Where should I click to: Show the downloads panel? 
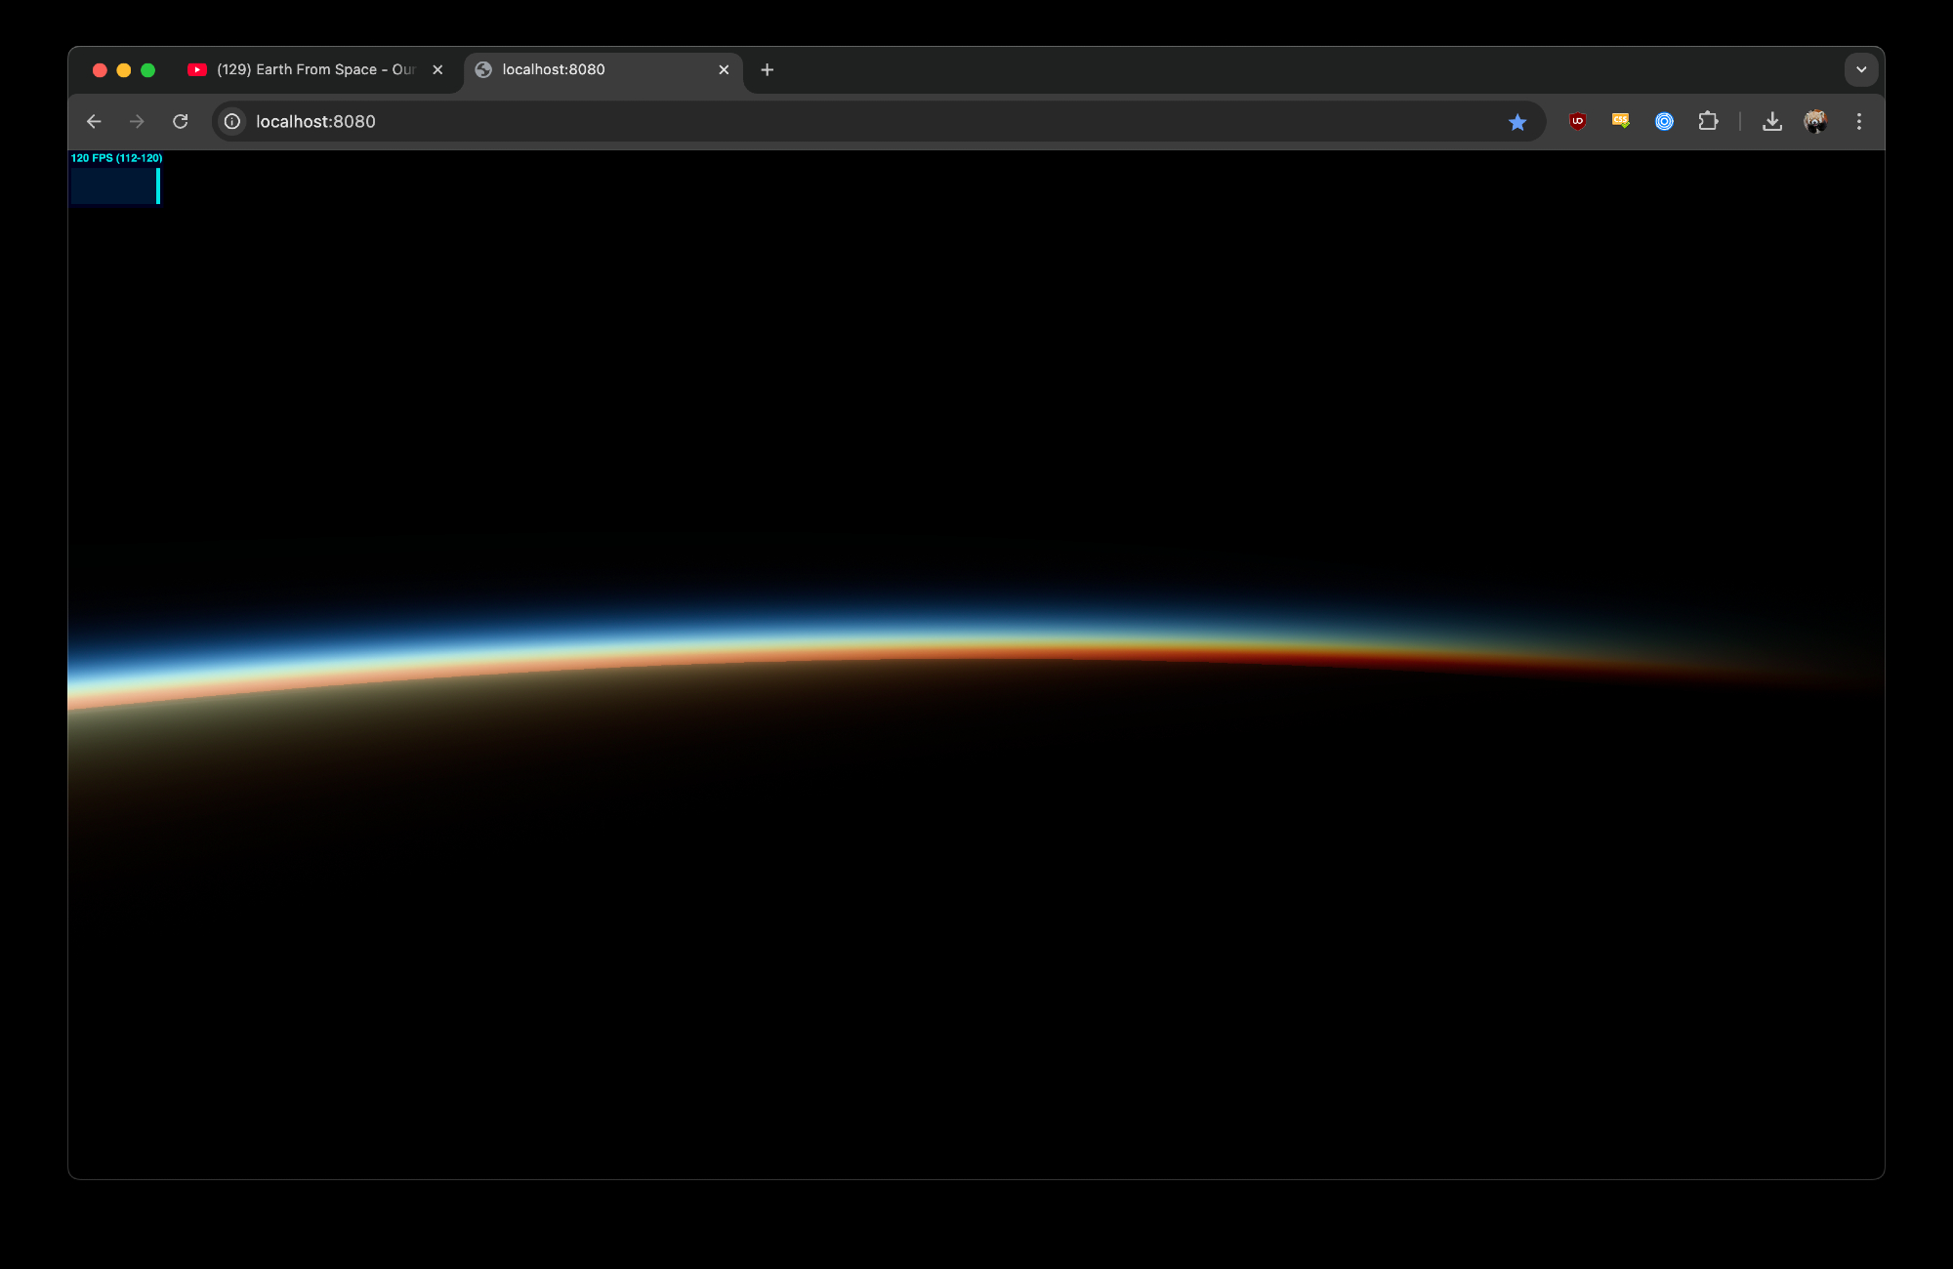point(1771,121)
